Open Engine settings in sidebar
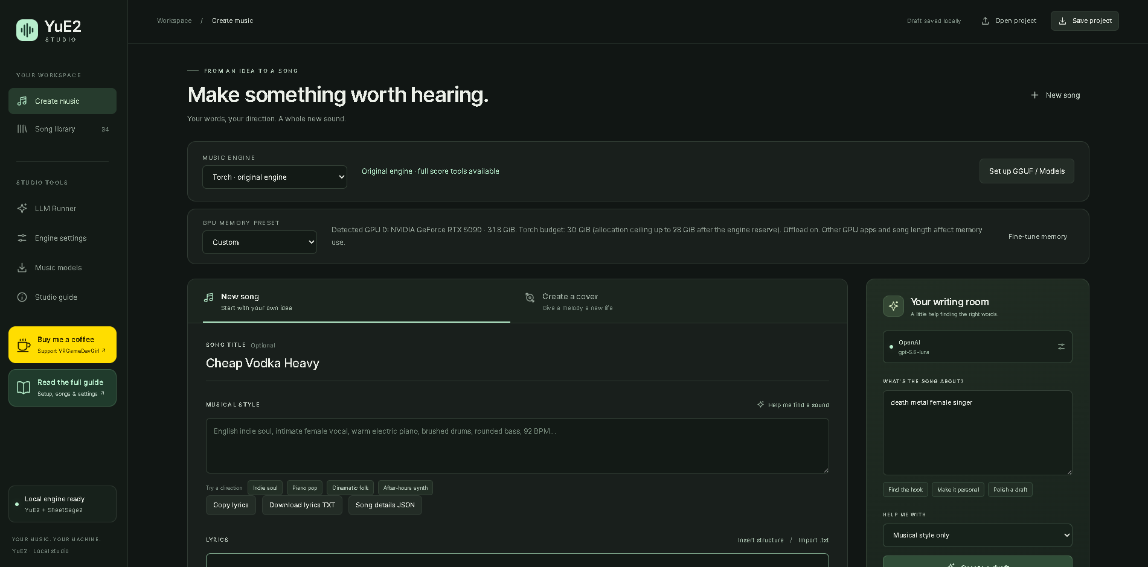1148x567 pixels. [x=62, y=238]
